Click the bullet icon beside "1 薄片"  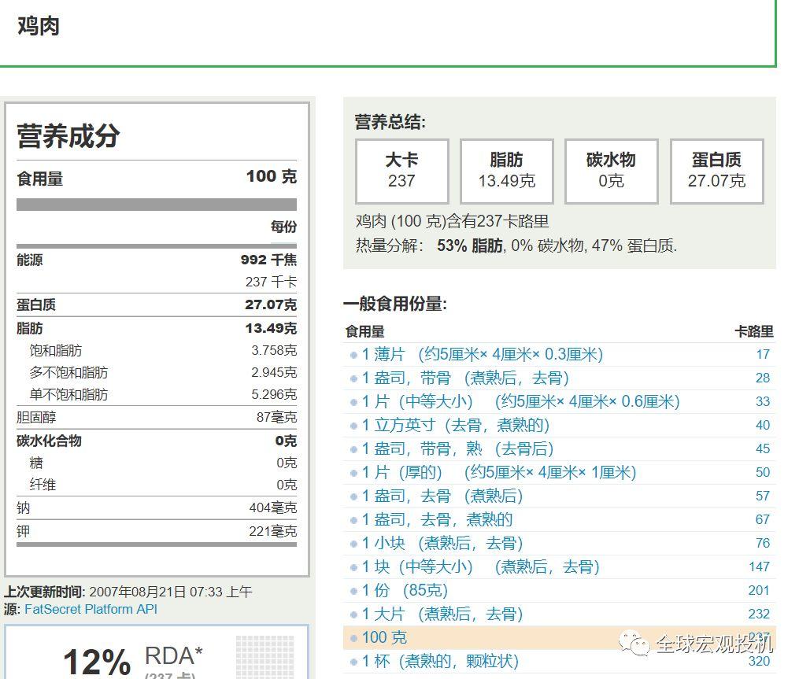(356, 354)
